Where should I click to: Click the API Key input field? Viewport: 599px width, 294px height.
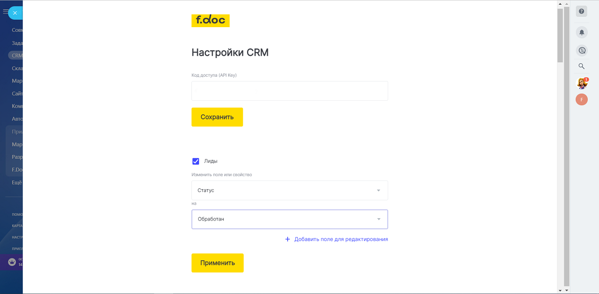[x=290, y=91]
